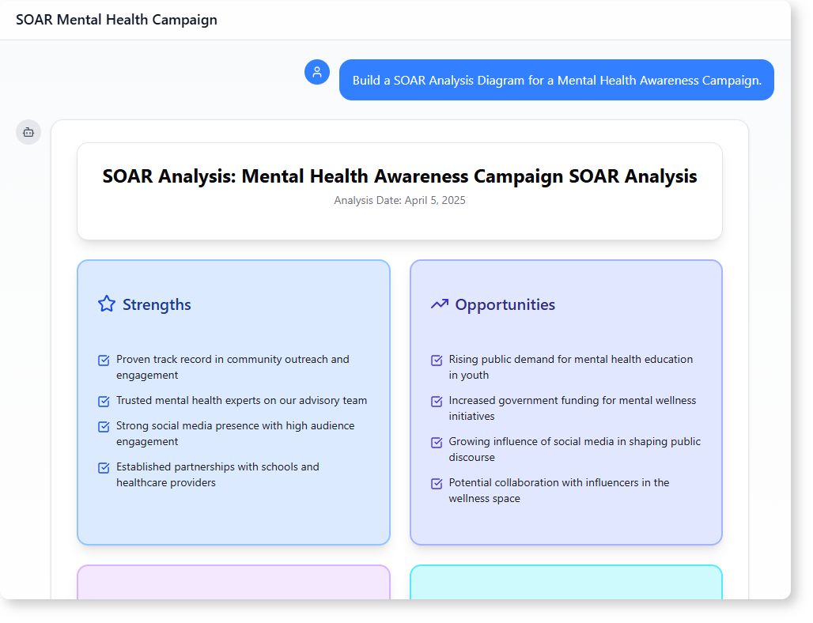Click the purple card below Strengths

pyautogui.click(x=233, y=582)
